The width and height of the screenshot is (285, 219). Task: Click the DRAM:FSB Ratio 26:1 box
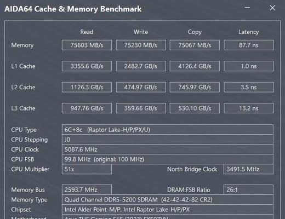point(248,189)
